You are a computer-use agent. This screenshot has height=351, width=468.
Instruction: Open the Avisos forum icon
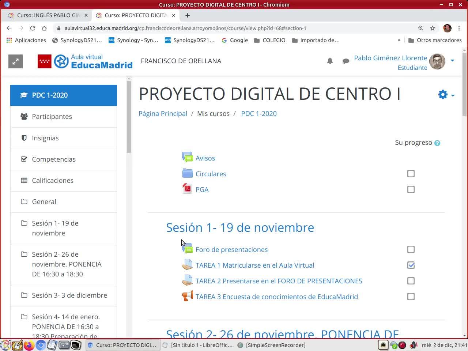(x=188, y=158)
